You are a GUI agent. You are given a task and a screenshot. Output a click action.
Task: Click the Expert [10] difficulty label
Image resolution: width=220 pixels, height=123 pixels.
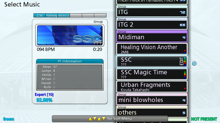pyautogui.click(x=44, y=95)
